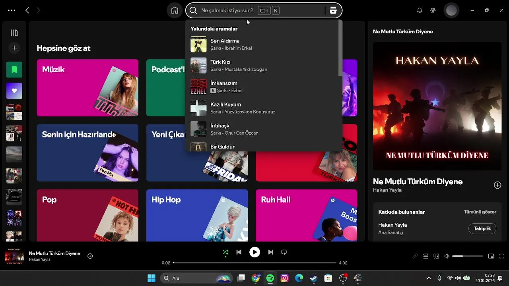Go to the Spotify Home icon
The height and width of the screenshot is (286, 509).
click(x=175, y=11)
